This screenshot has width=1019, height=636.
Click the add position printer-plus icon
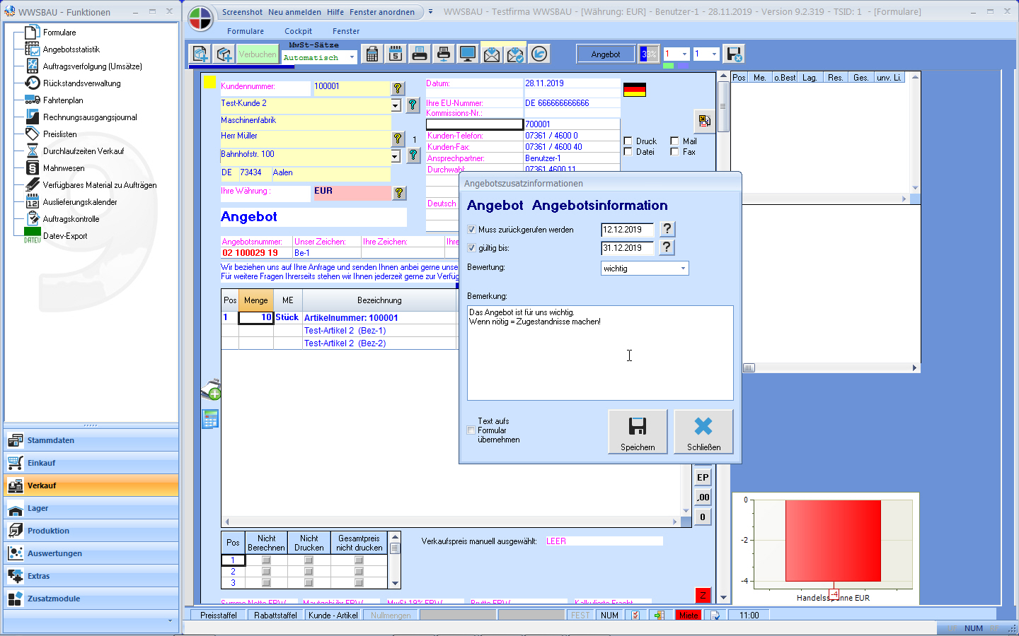(211, 389)
